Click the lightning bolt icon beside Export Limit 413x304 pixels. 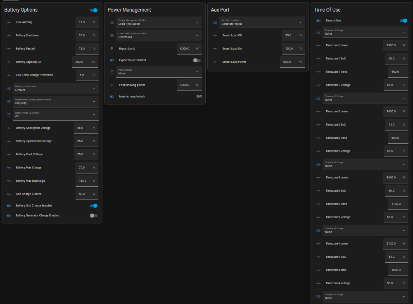point(112,49)
